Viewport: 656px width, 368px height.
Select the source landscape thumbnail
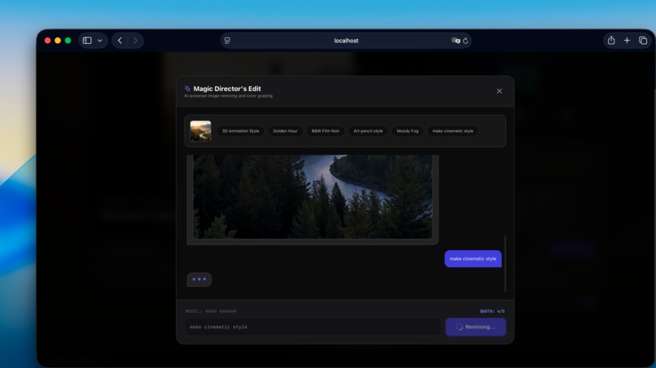200,131
